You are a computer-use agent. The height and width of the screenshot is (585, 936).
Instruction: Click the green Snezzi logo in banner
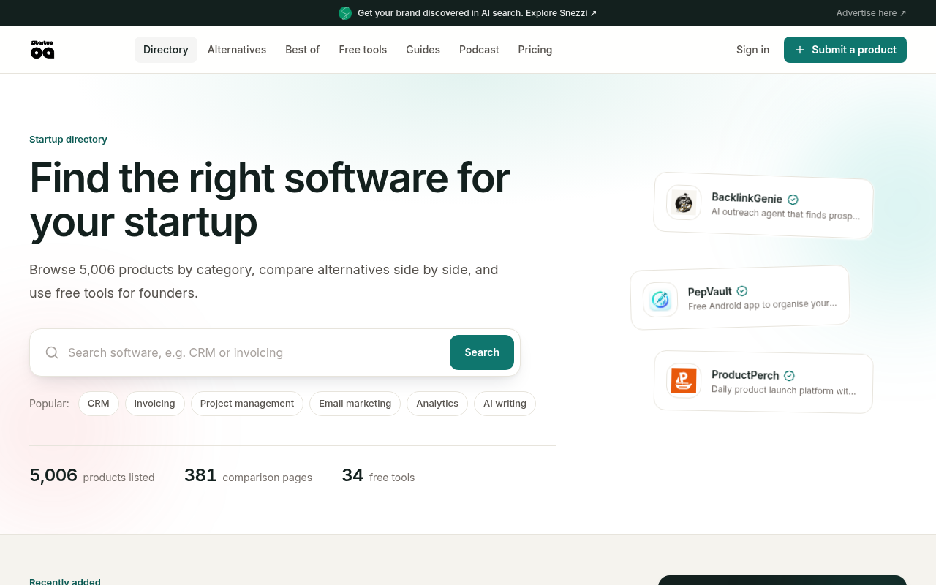click(345, 13)
